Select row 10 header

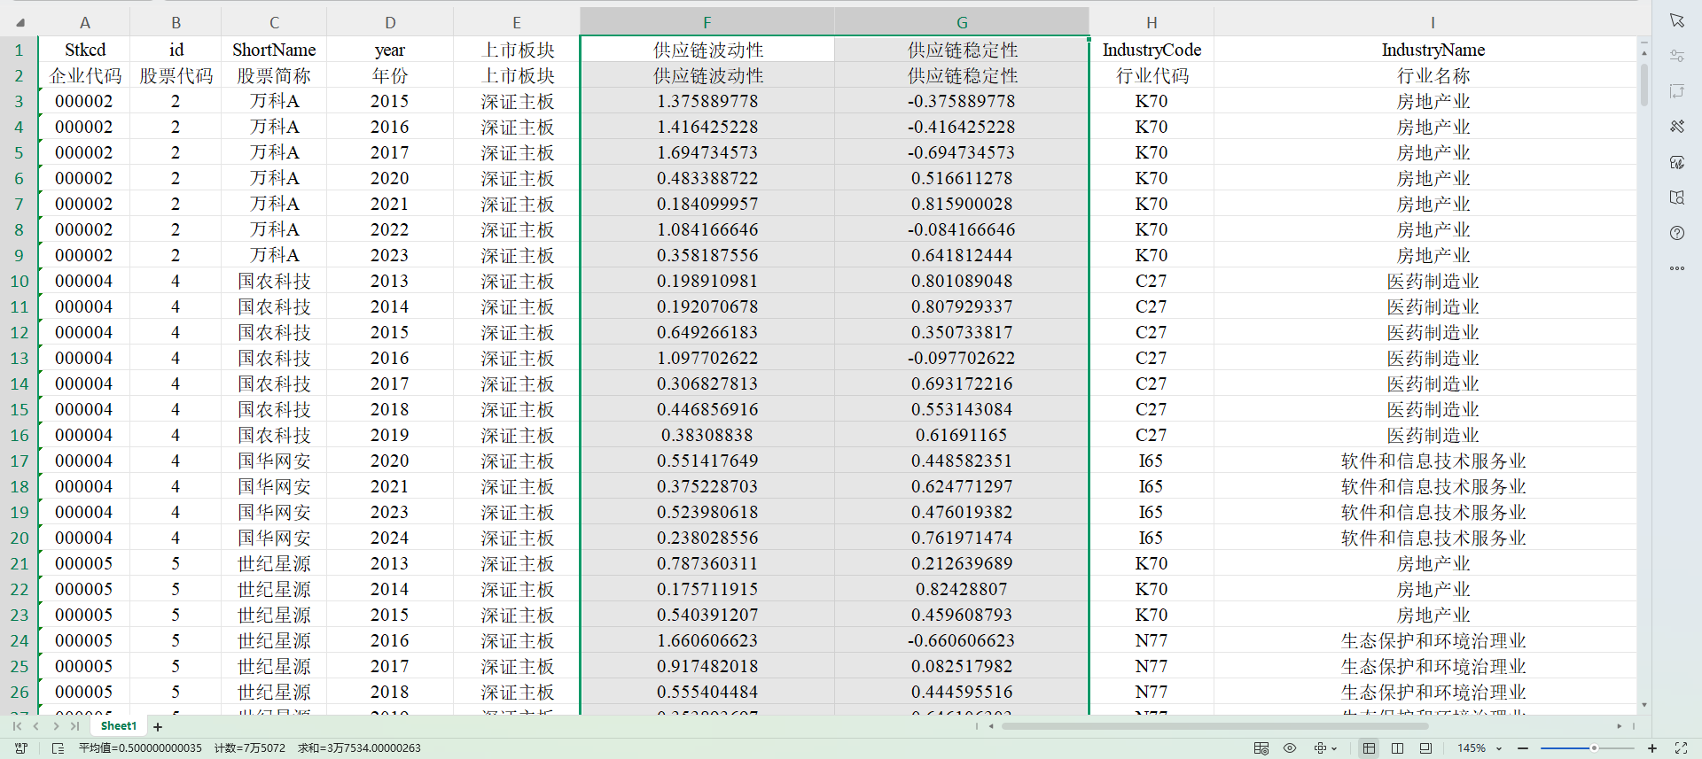click(x=20, y=282)
